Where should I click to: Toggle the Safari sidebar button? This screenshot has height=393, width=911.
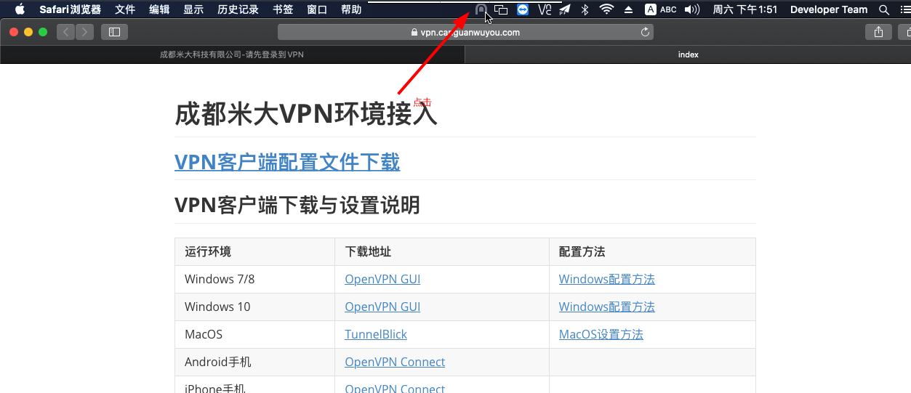tap(114, 32)
